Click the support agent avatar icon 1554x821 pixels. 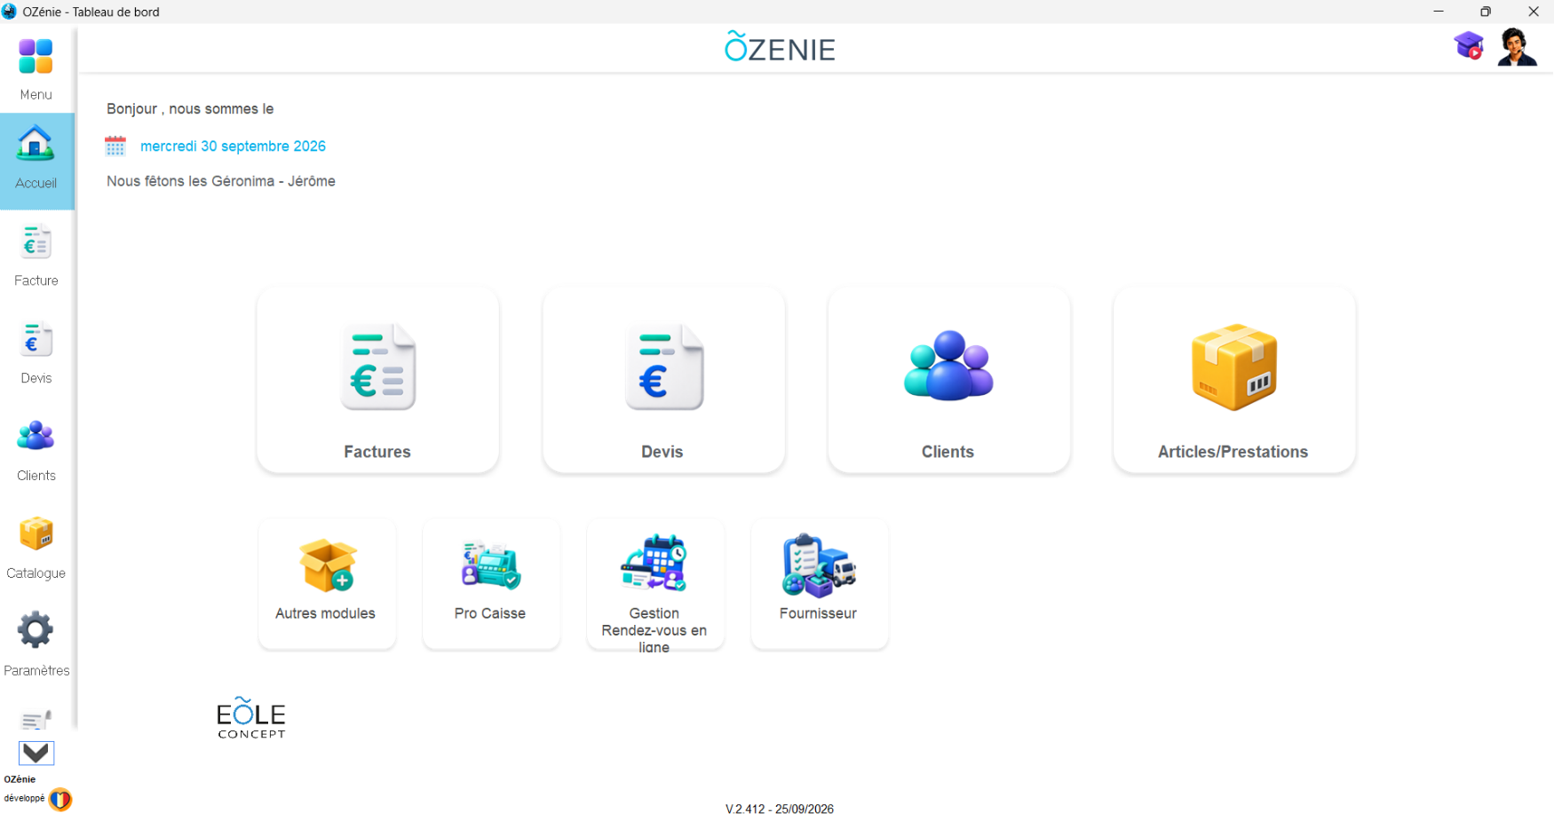click(x=1517, y=47)
